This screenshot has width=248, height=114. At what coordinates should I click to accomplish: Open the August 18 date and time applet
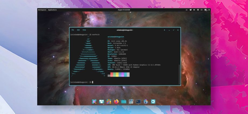click(x=124, y=10)
